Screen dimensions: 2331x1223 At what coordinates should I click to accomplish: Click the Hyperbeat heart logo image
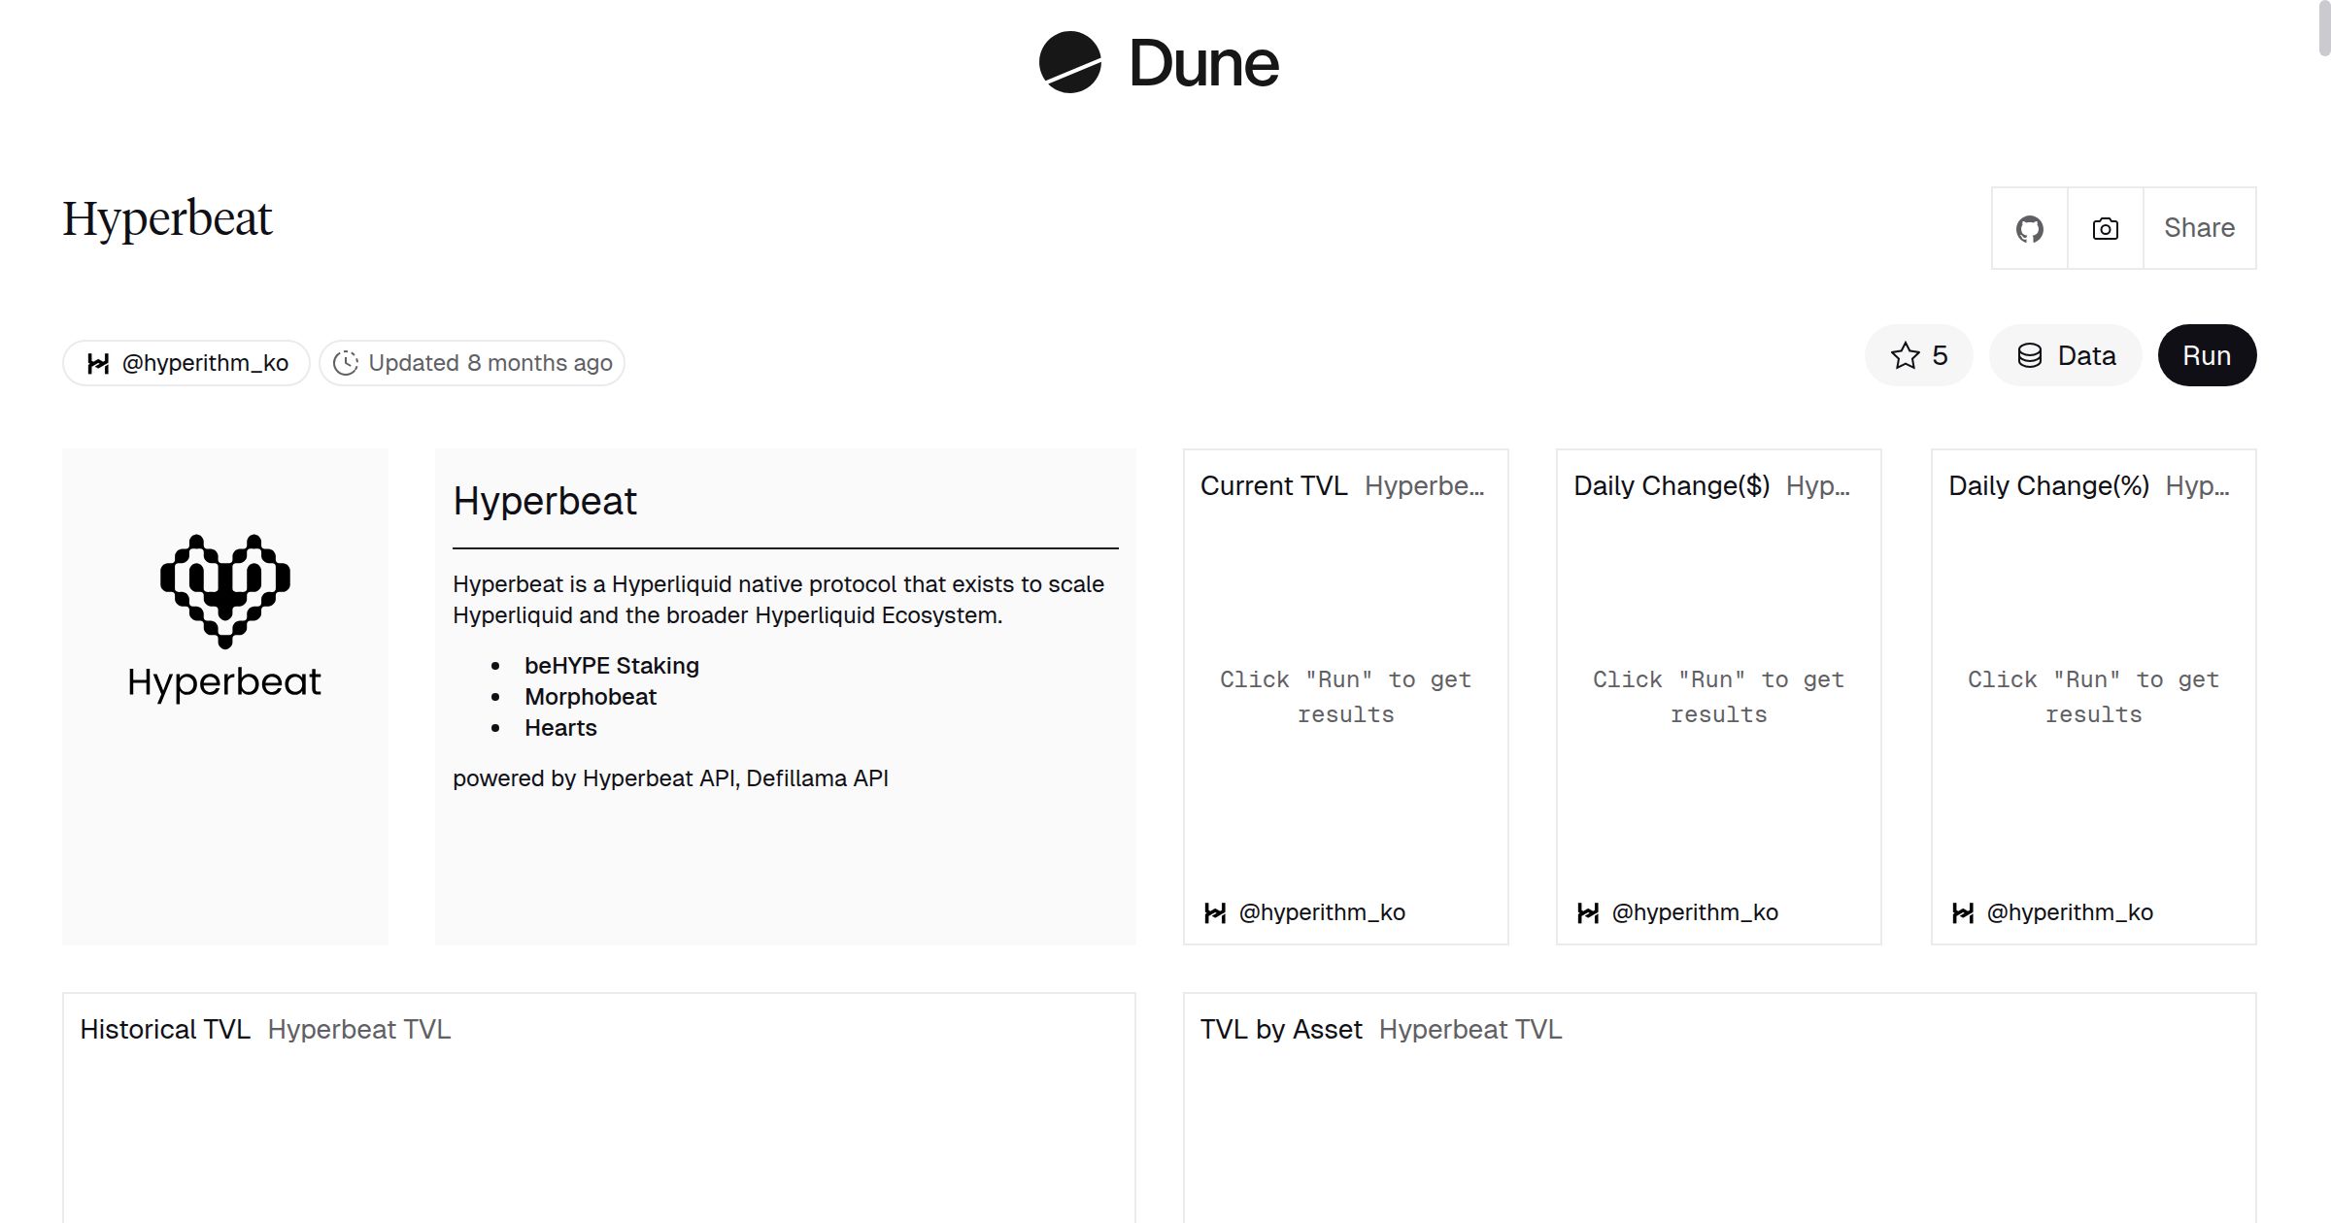(225, 591)
